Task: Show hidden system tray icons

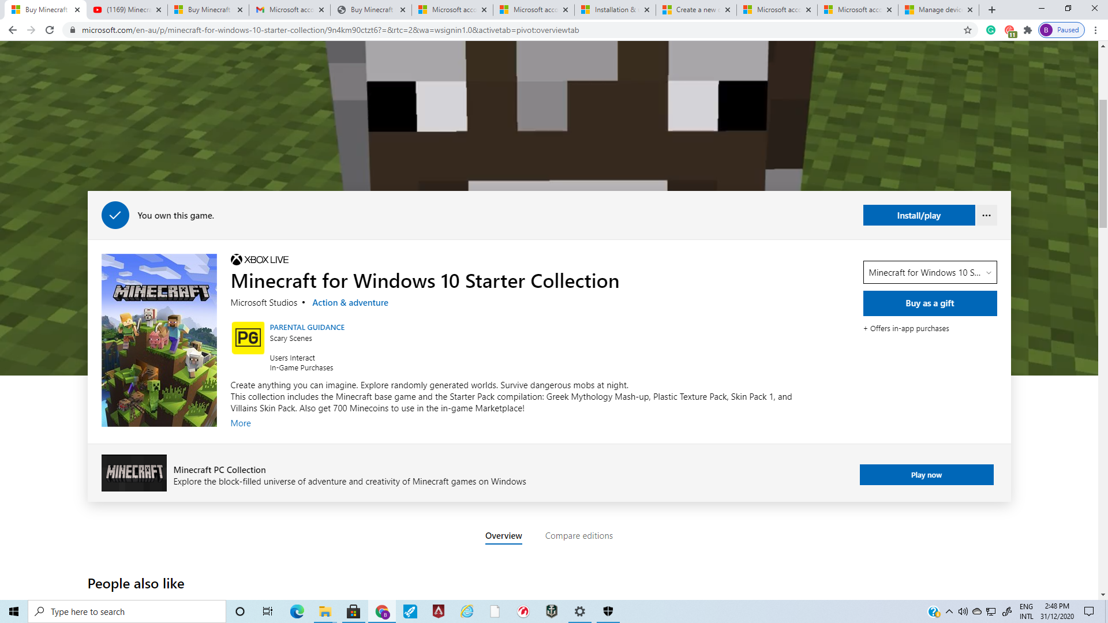Action: (x=949, y=611)
